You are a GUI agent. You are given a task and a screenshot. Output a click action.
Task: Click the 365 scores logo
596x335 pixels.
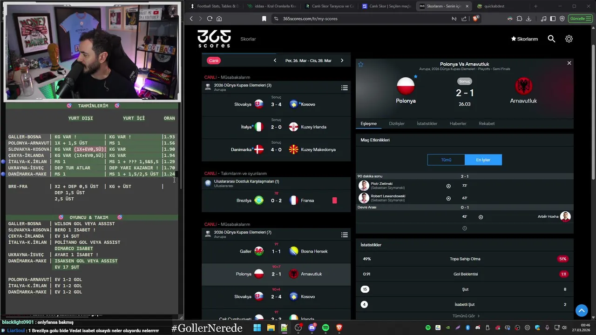[x=214, y=39]
